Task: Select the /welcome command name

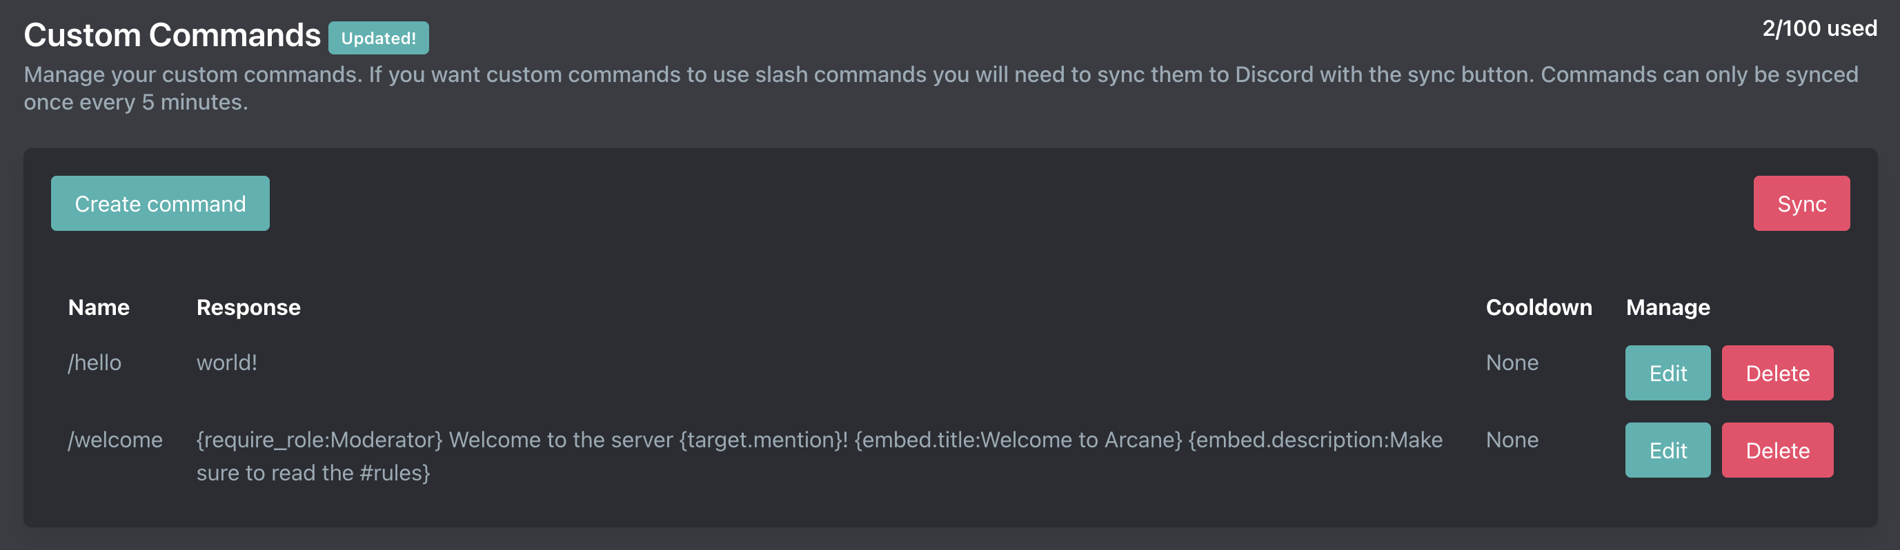Action: tap(115, 440)
